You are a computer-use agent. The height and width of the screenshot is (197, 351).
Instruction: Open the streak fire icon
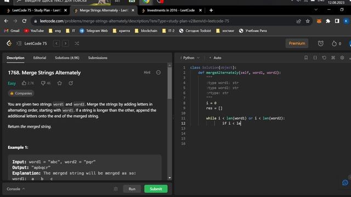(334, 43)
